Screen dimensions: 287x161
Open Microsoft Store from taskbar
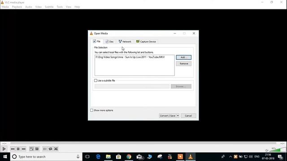[118, 157]
